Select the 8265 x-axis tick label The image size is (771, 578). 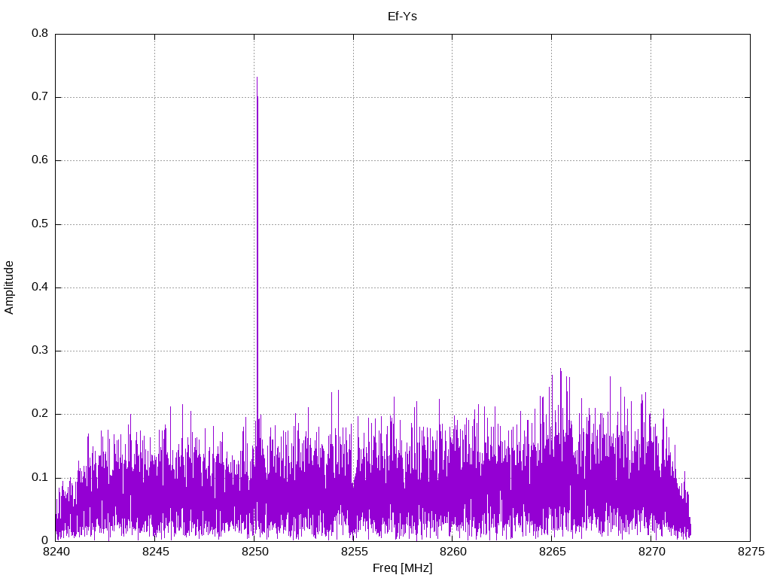tap(551, 552)
